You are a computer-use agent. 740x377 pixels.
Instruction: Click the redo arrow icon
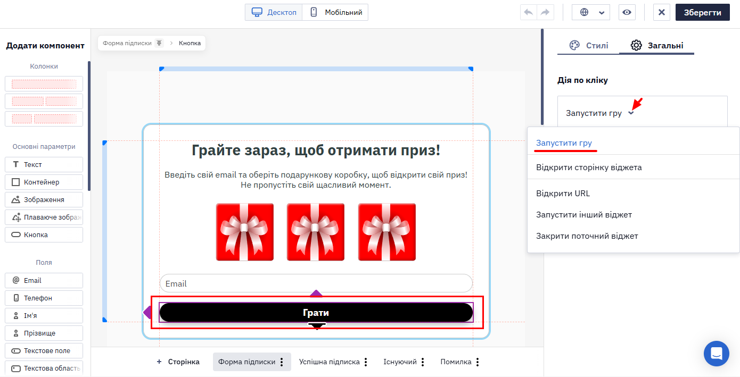point(545,12)
